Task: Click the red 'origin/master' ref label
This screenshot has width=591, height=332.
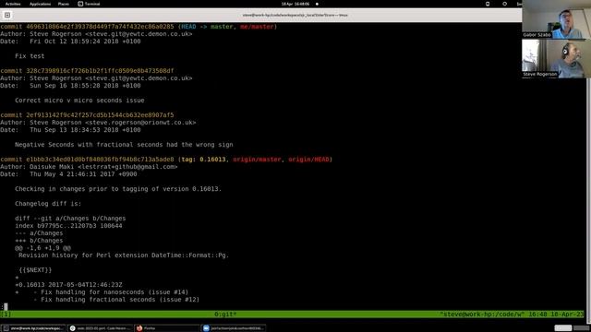Action: click(x=257, y=160)
